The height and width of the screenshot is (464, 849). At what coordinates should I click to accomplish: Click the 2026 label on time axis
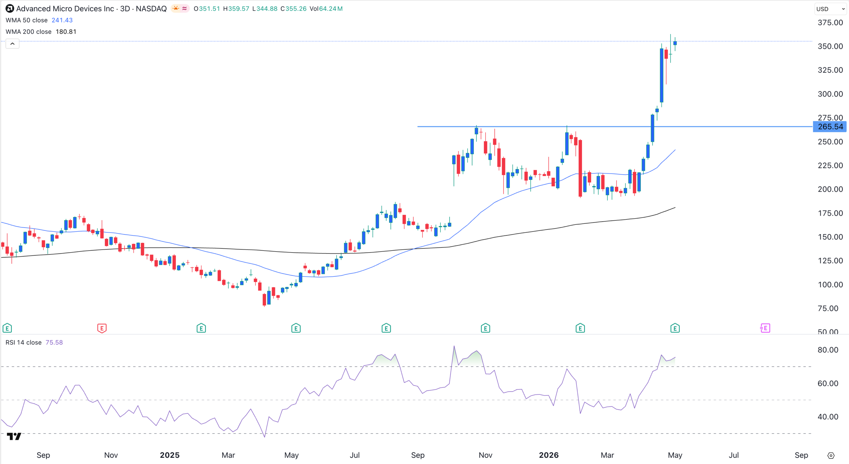[549, 455]
